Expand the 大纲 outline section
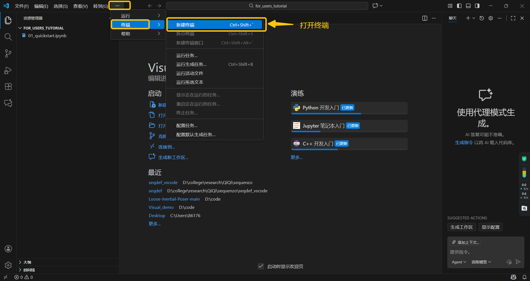Viewport: 530px width, 281px height. pos(27,262)
